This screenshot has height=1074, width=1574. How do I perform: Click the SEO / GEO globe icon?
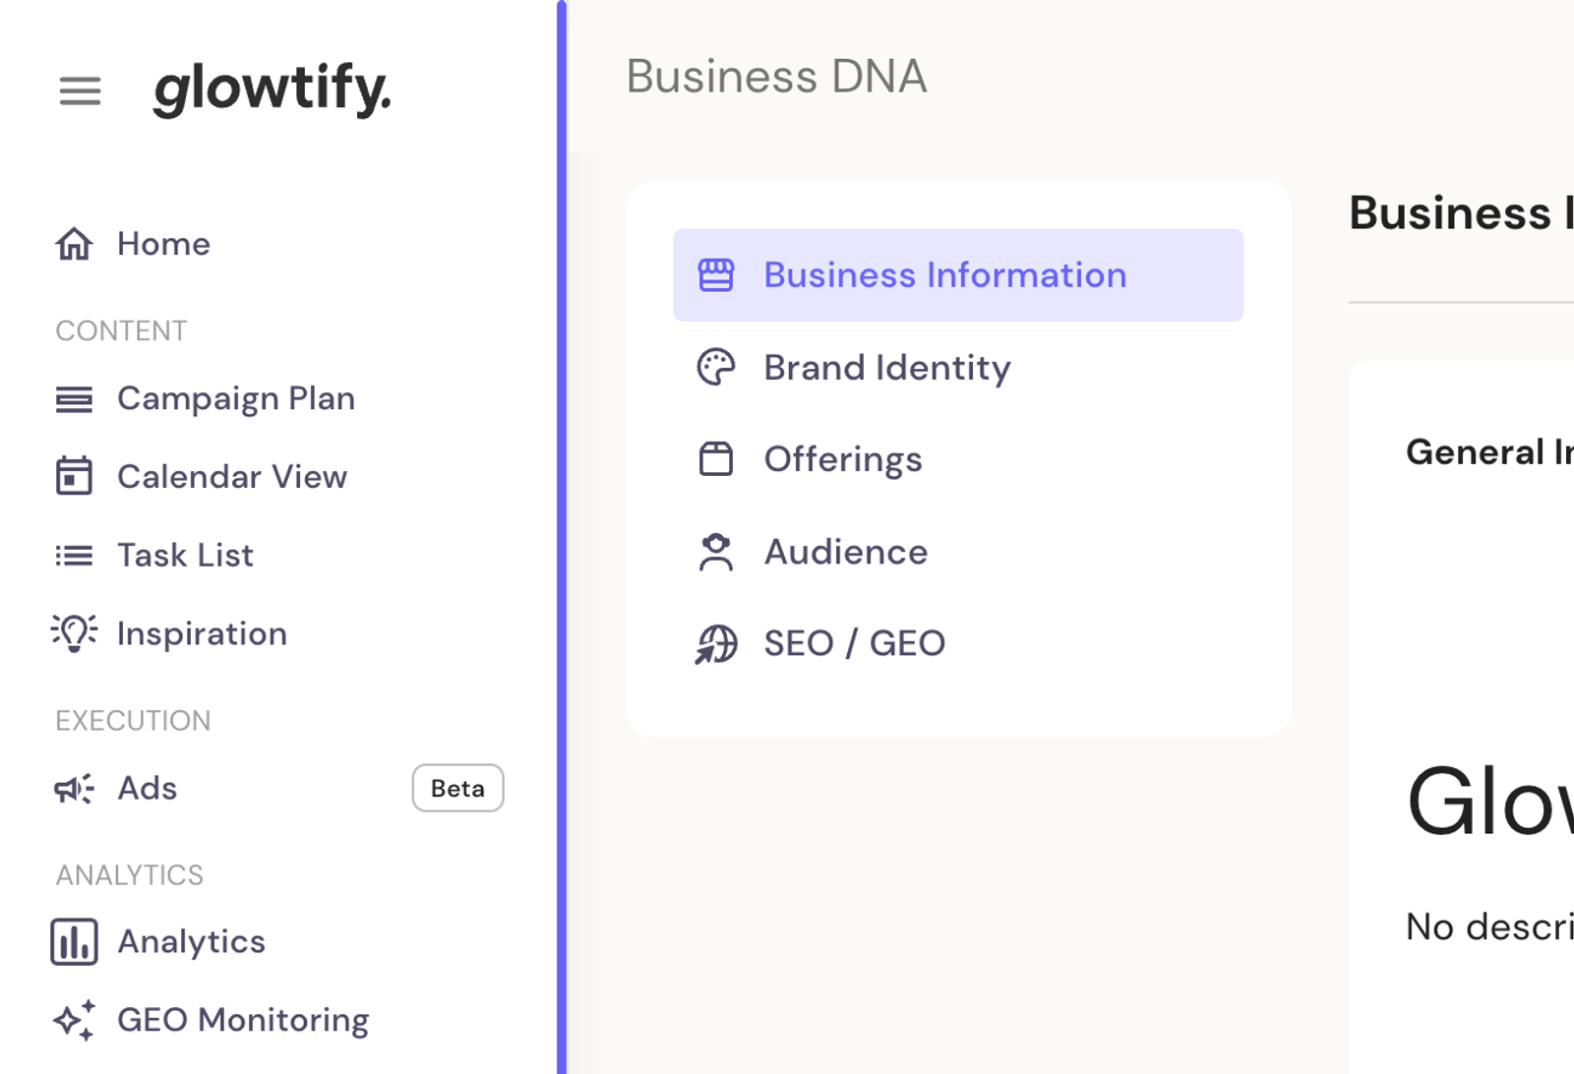tap(716, 644)
